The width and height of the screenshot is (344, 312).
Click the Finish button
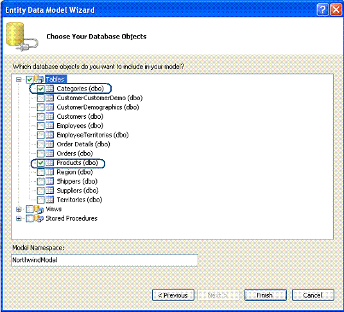point(266,295)
